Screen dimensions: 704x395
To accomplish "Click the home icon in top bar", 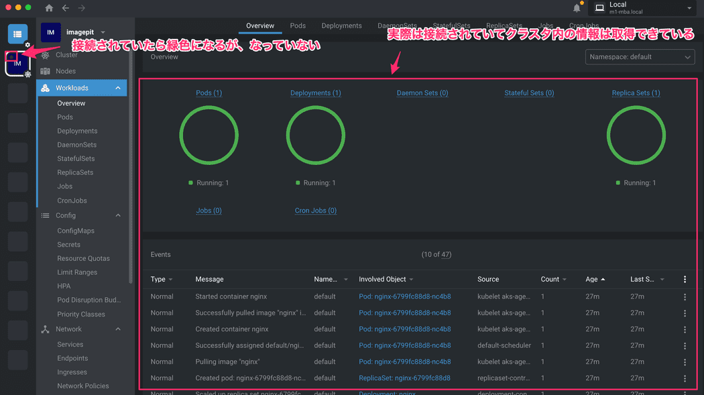I will point(49,8).
